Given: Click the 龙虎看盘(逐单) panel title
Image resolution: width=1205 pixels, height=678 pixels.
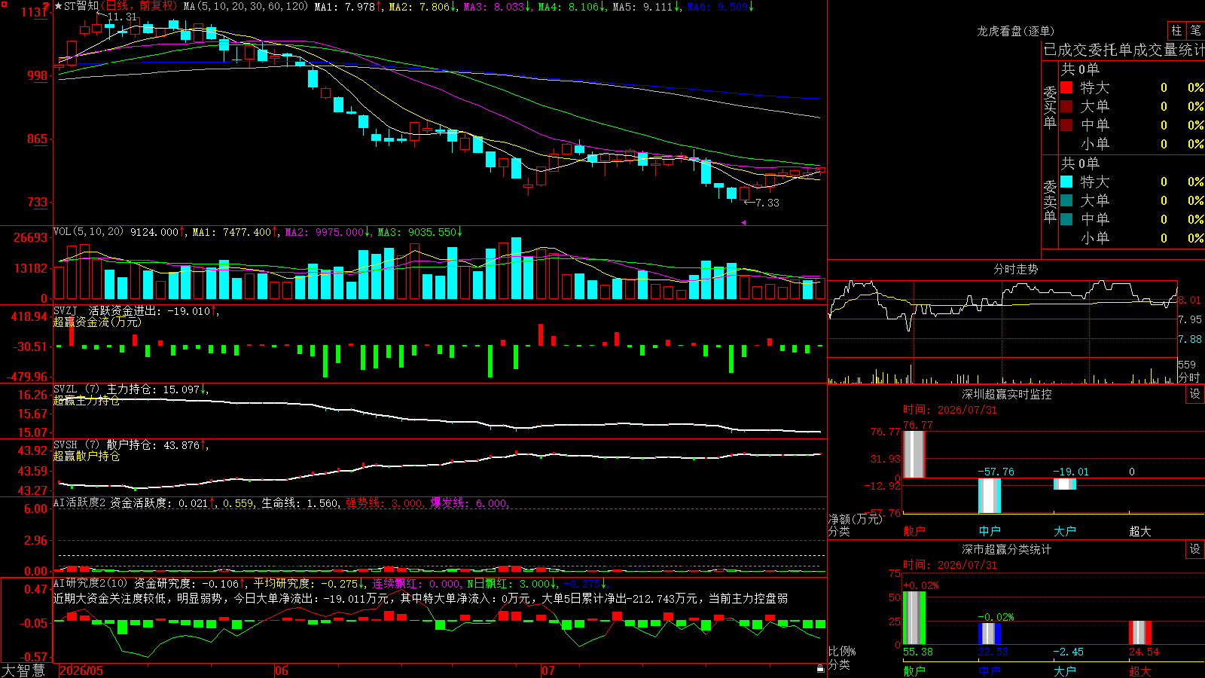Looking at the screenshot, I should tap(1016, 31).
